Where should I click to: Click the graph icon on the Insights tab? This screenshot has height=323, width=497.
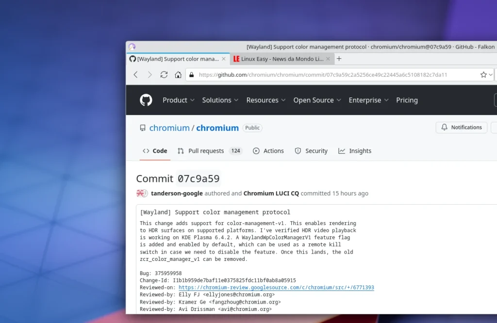click(341, 151)
